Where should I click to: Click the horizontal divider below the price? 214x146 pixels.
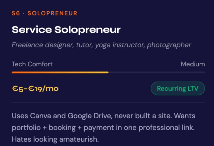[x=108, y=102]
